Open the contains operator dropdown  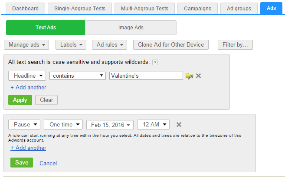(x=78, y=76)
